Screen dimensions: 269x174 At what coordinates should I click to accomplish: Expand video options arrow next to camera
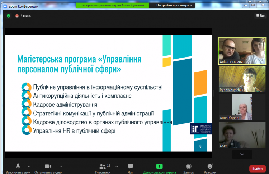[60, 166]
